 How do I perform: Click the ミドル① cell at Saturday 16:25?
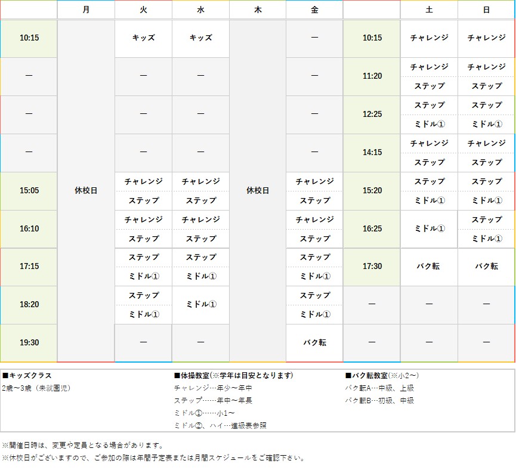tap(429, 229)
